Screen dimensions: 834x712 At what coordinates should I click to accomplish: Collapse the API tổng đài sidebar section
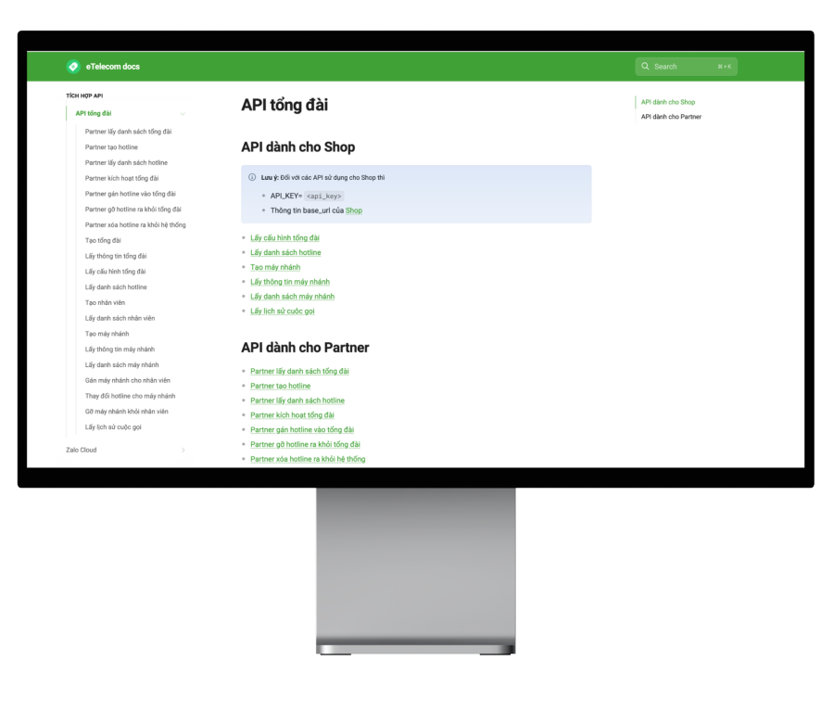coord(183,114)
